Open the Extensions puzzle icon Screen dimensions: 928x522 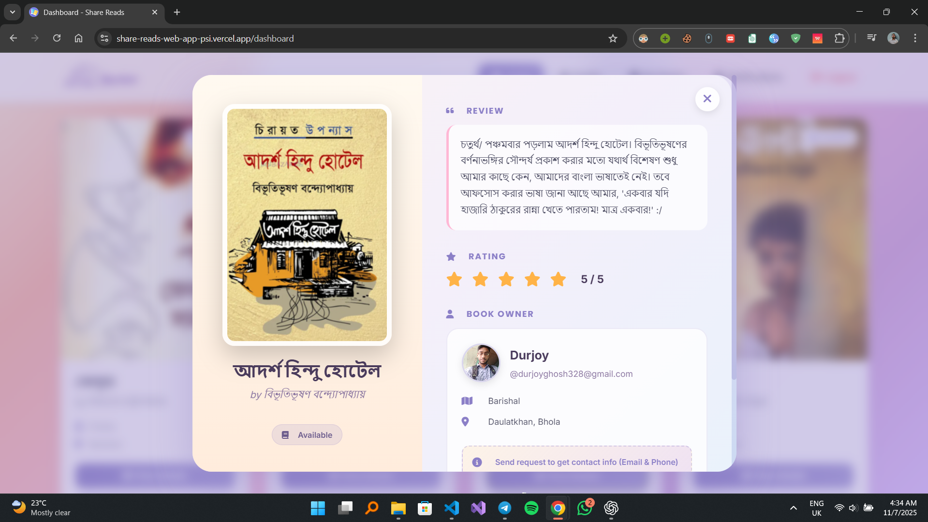(x=840, y=38)
